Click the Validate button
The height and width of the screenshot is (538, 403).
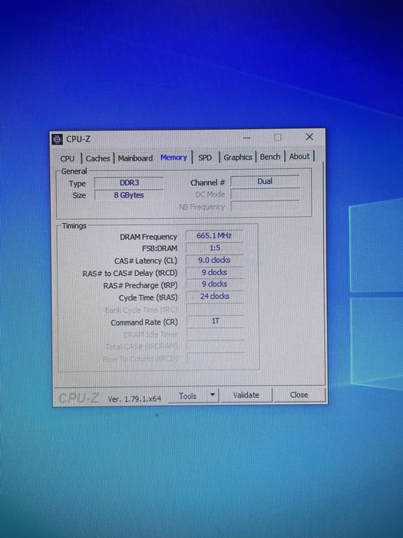click(246, 395)
